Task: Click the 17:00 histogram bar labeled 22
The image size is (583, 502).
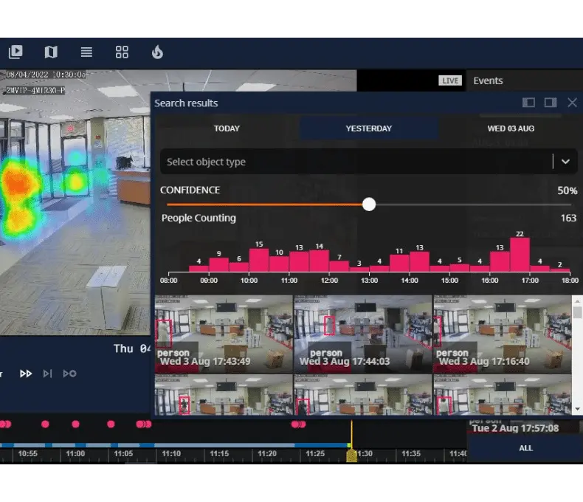Action: (x=520, y=255)
